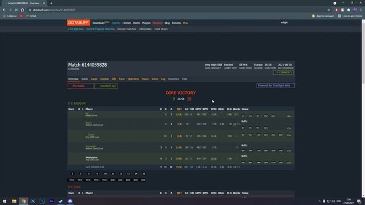Open the Windows Start menu
Viewport: 365px width, 205px height.
click(x=5, y=201)
